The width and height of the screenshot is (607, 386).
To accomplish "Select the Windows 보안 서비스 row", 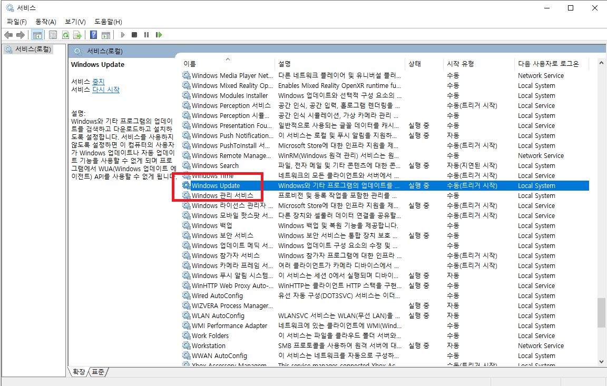I will pyautogui.click(x=386, y=235).
